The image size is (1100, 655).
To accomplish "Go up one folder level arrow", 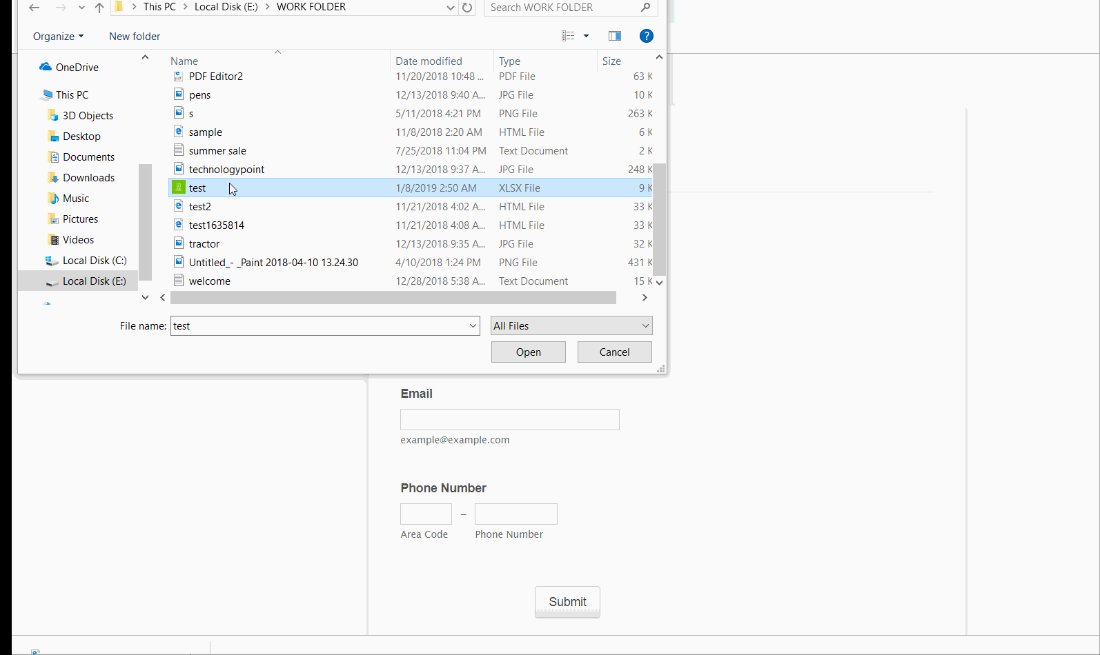I will tap(99, 8).
